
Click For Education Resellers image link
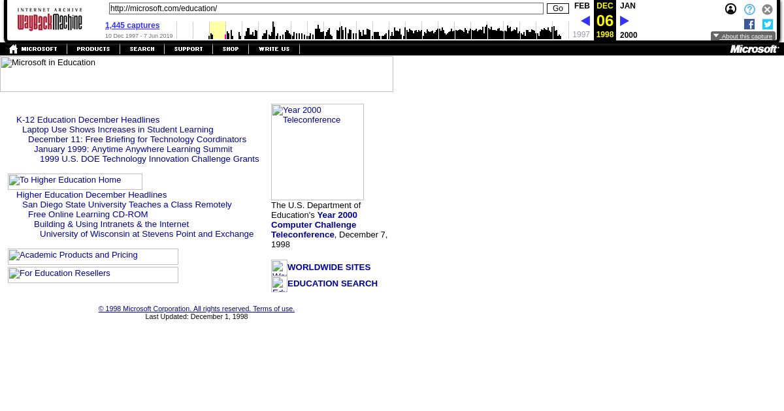tap(93, 275)
